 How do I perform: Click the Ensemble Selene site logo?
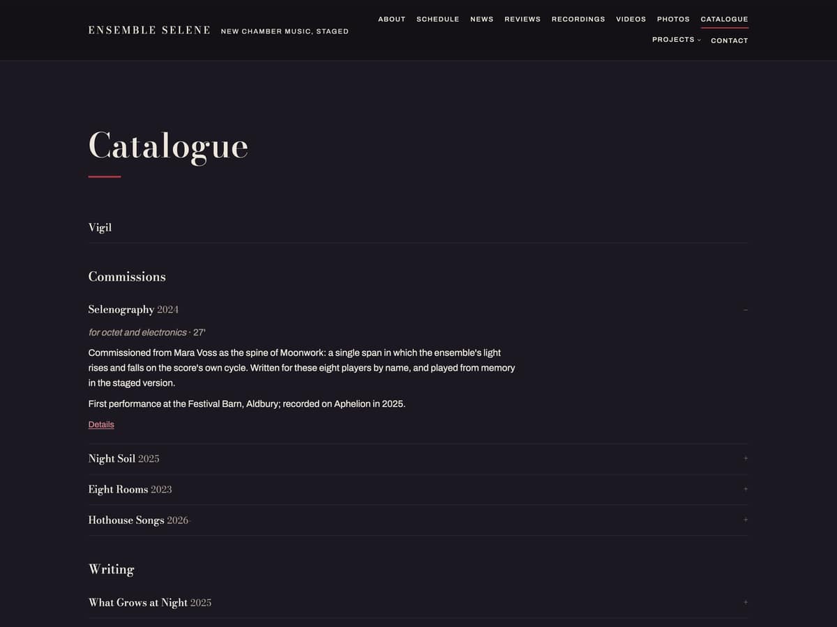[149, 30]
